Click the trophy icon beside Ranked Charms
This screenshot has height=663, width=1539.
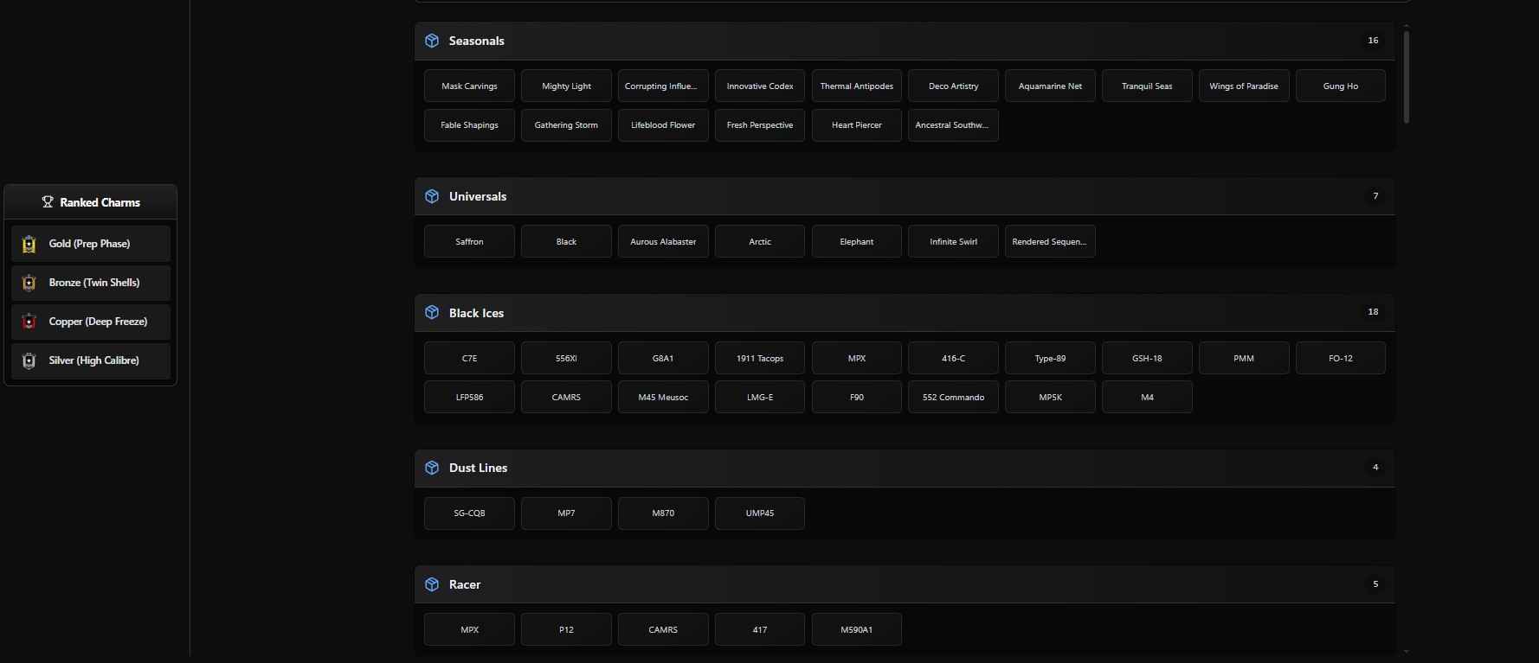coord(48,202)
